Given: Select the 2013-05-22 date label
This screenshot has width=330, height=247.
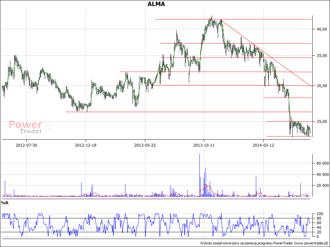Looking at the screenshot, I should pyautogui.click(x=145, y=145).
